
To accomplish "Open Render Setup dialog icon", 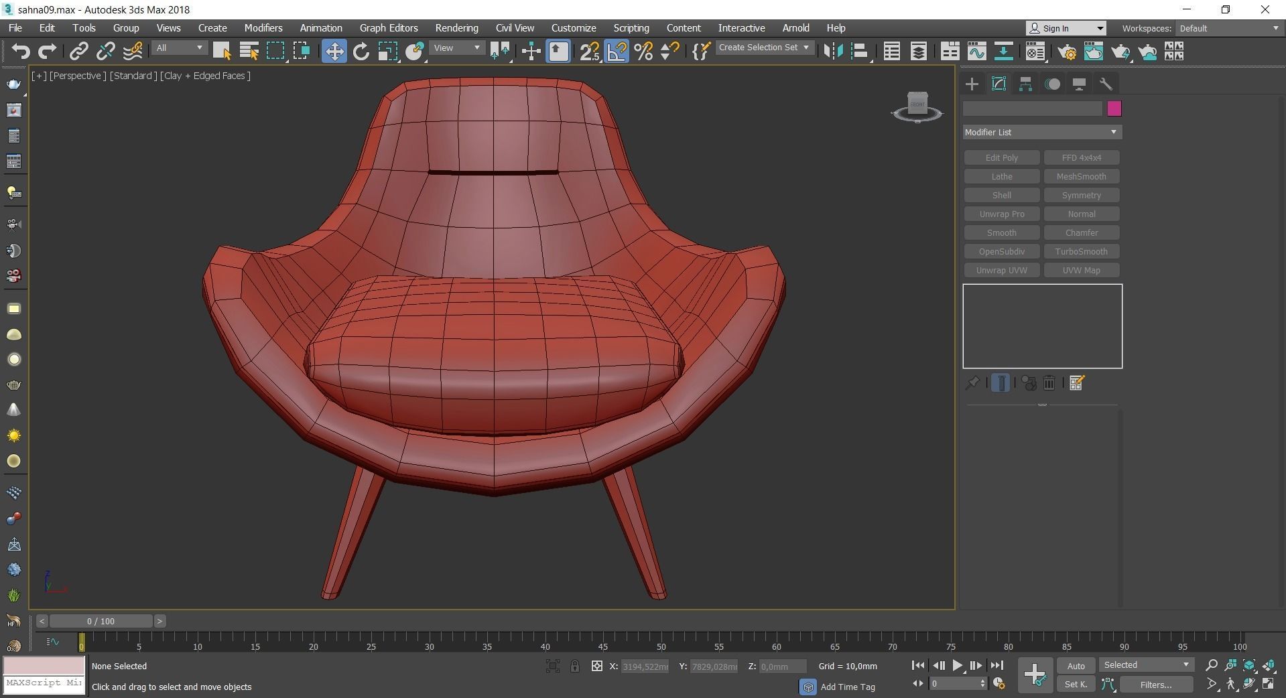I will 1067,51.
